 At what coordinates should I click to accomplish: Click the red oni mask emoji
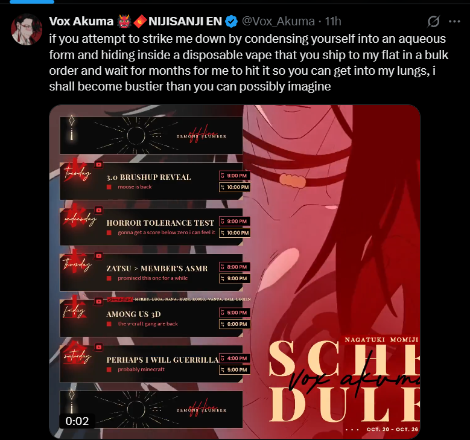[x=124, y=21]
